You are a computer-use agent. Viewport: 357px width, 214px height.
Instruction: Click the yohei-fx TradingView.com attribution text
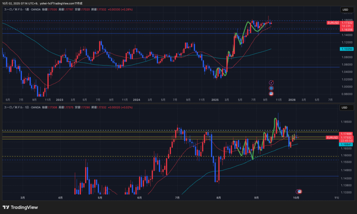[x=61, y=3]
